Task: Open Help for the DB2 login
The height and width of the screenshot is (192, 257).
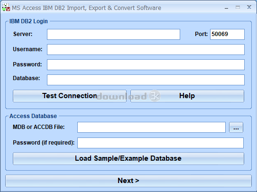Action: coord(187,96)
